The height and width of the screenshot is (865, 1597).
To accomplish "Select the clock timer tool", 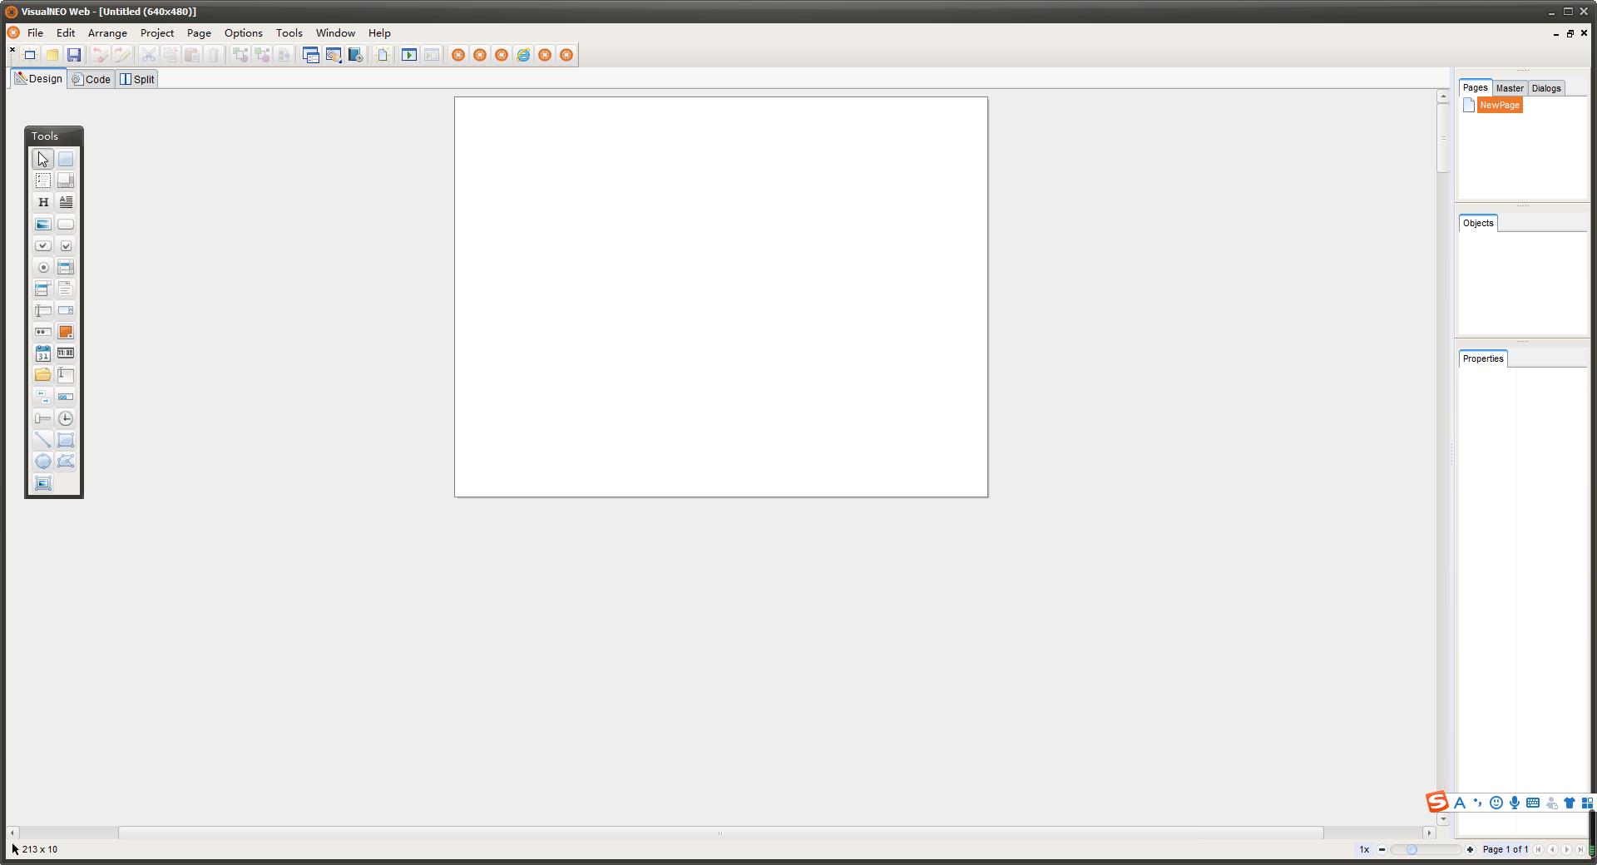I will [x=66, y=418].
